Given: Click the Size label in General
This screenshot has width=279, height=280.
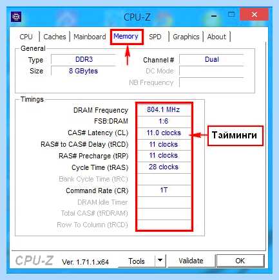Looking at the screenshot, I should [x=36, y=71].
